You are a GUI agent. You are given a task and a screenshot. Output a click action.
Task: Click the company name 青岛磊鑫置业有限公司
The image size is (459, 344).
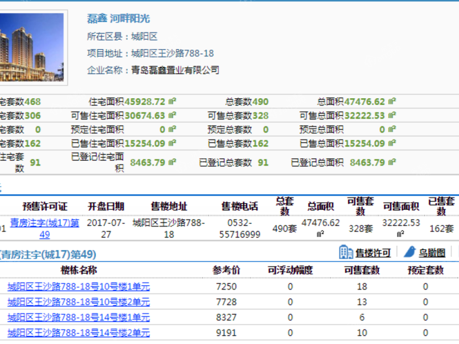pos(175,70)
